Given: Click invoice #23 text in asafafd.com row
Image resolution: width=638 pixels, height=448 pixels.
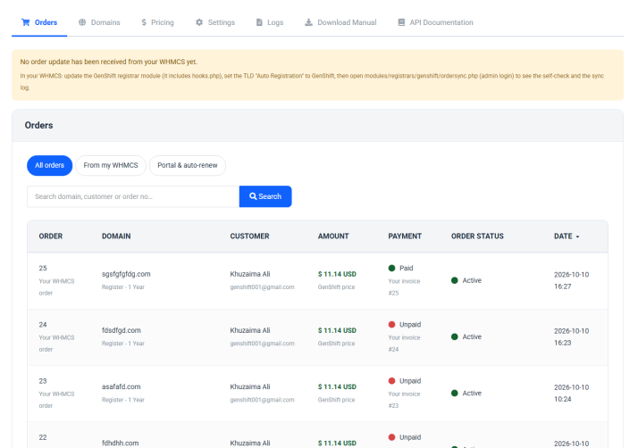Looking at the screenshot, I should tap(404, 400).
